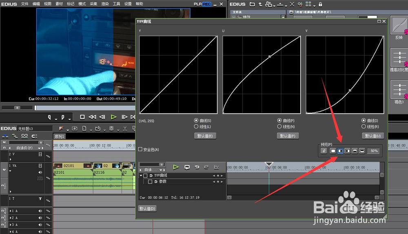Click the new sequence page icon

[x=84, y=128]
